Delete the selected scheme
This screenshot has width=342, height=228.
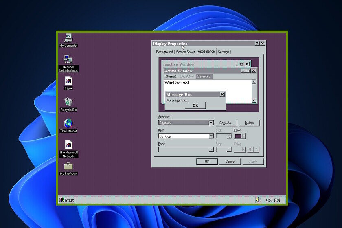pos(249,123)
